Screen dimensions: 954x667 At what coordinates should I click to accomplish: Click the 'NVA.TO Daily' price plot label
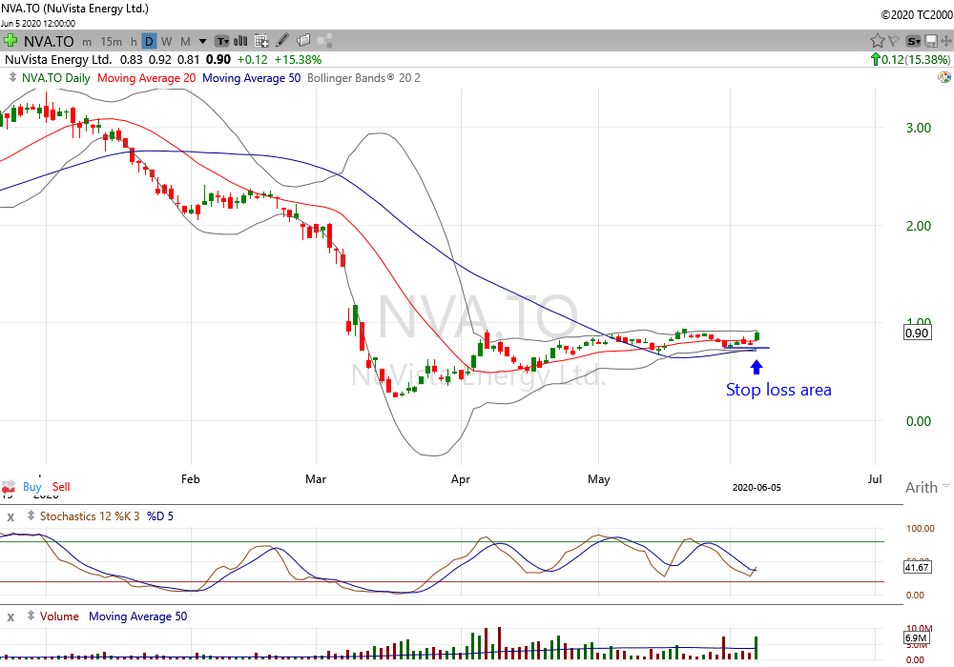click(56, 78)
